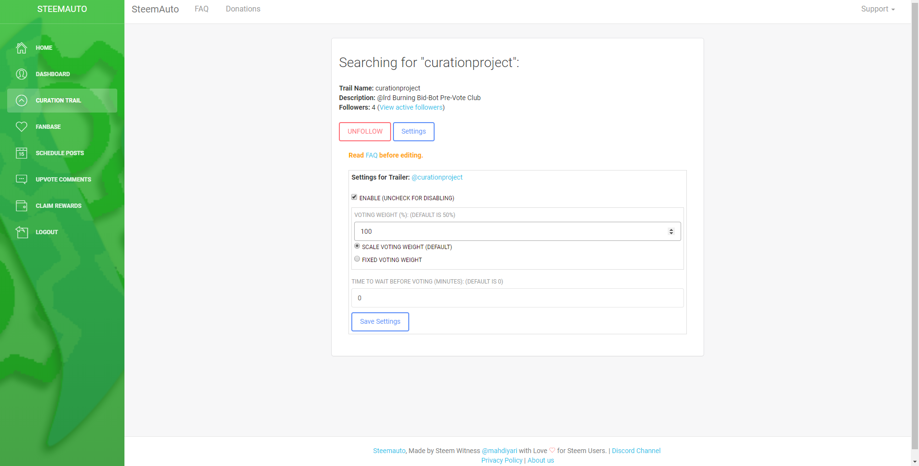Click the Upvote Comments speech bubble icon

22,180
